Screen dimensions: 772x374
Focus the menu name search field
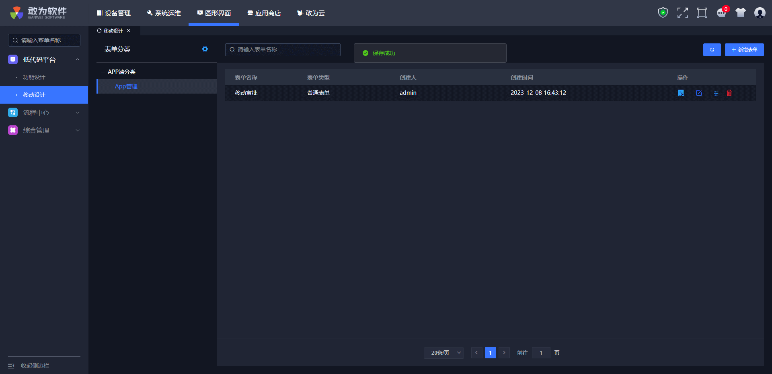click(44, 40)
